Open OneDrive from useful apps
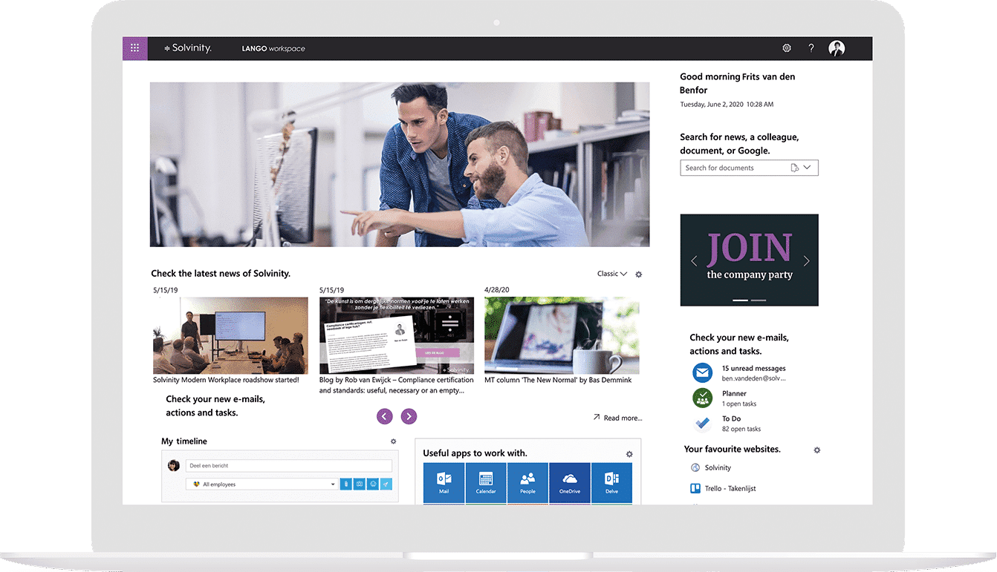Image resolution: width=997 pixels, height=572 pixels. pos(569,483)
